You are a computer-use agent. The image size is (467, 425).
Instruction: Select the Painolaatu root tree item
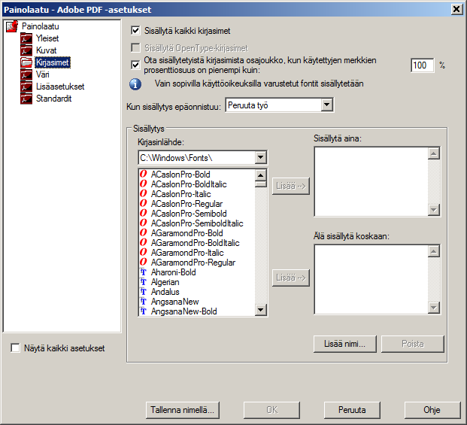coord(40,26)
